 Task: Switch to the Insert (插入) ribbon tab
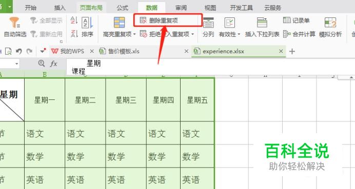pyautogui.click(x=60, y=8)
